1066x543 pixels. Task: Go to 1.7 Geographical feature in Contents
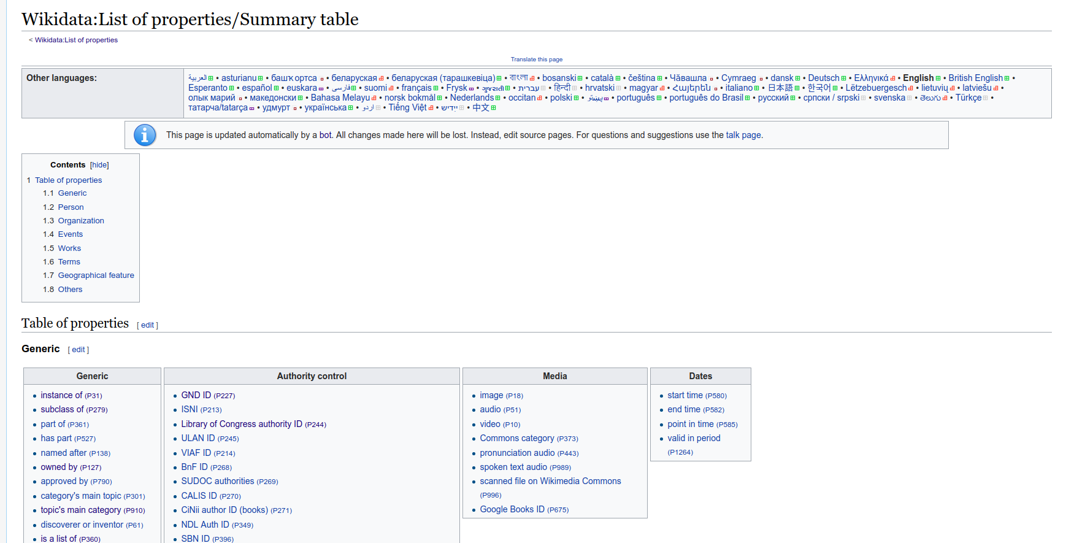click(96, 275)
